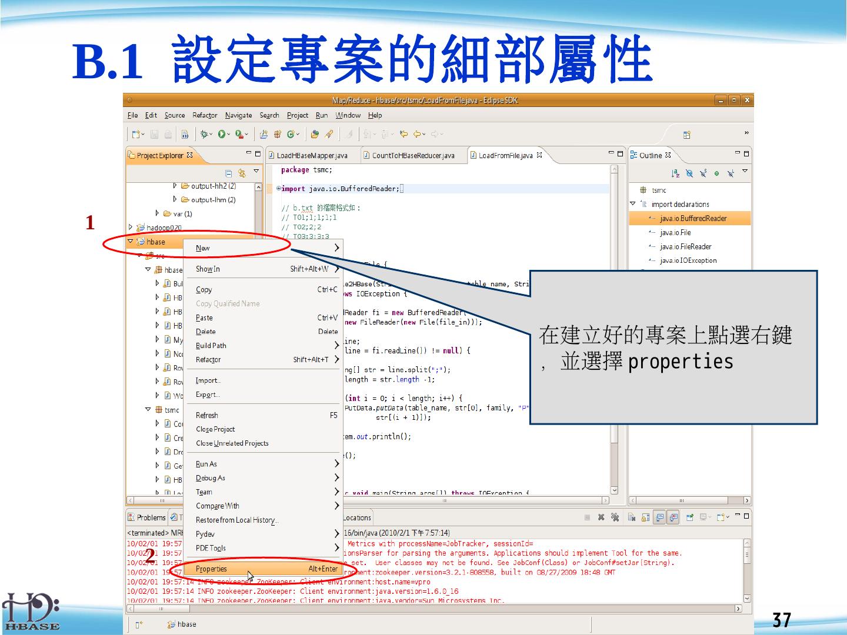Open the File menu
Viewport: 847px width, 635px height.
[132, 115]
